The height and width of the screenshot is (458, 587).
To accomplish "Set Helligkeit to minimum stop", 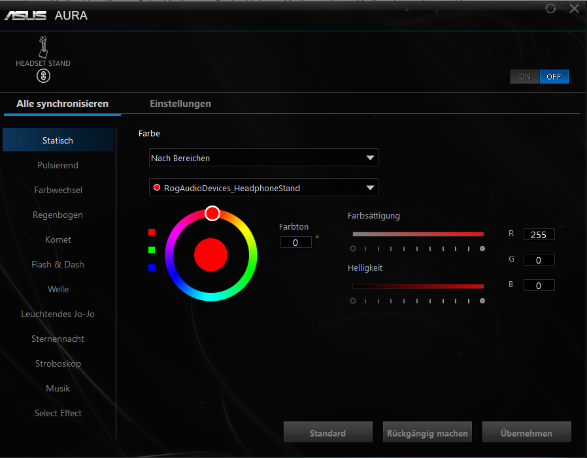I will coord(352,301).
